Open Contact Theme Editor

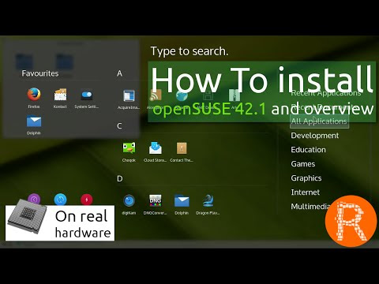click(x=182, y=151)
